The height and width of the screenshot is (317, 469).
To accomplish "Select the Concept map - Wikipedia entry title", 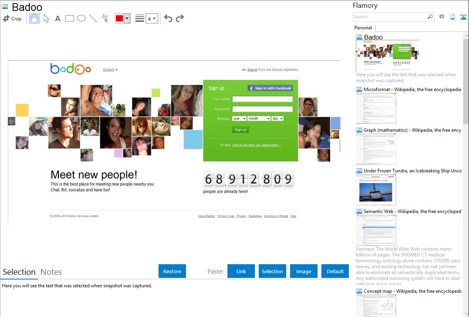I will 413,291.
